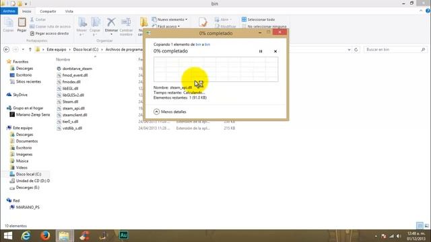
Task: Click the up one level arrow
Action: click(30, 49)
